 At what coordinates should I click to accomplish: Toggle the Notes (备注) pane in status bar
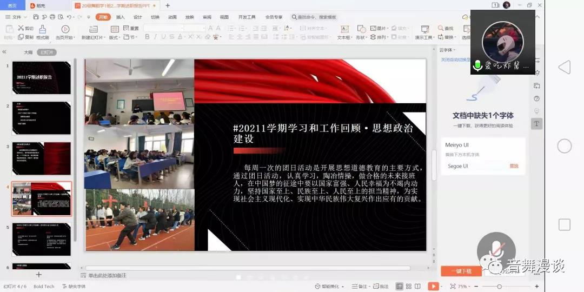coord(359,286)
